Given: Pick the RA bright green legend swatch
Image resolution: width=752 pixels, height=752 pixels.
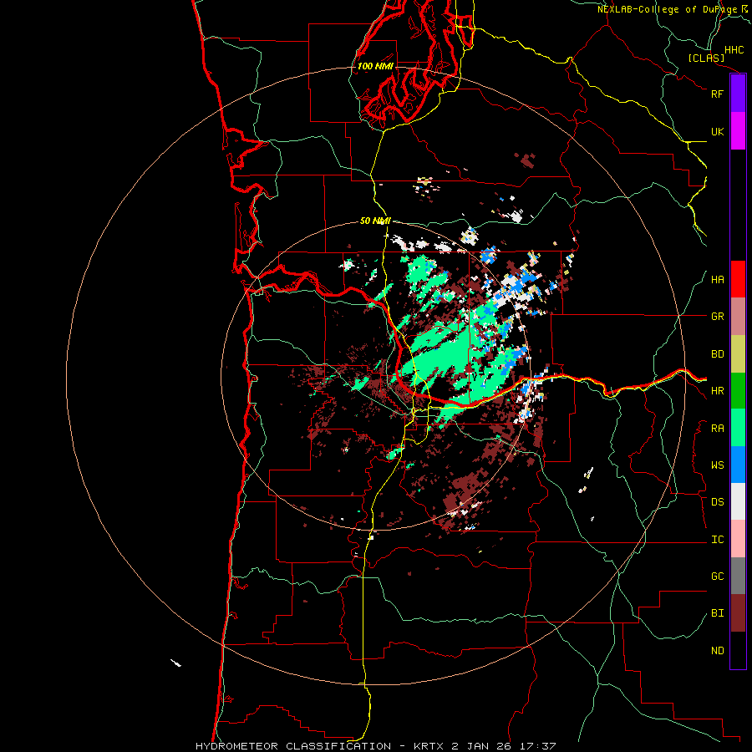Looking at the screenshot, I should [x=738, y=428].
